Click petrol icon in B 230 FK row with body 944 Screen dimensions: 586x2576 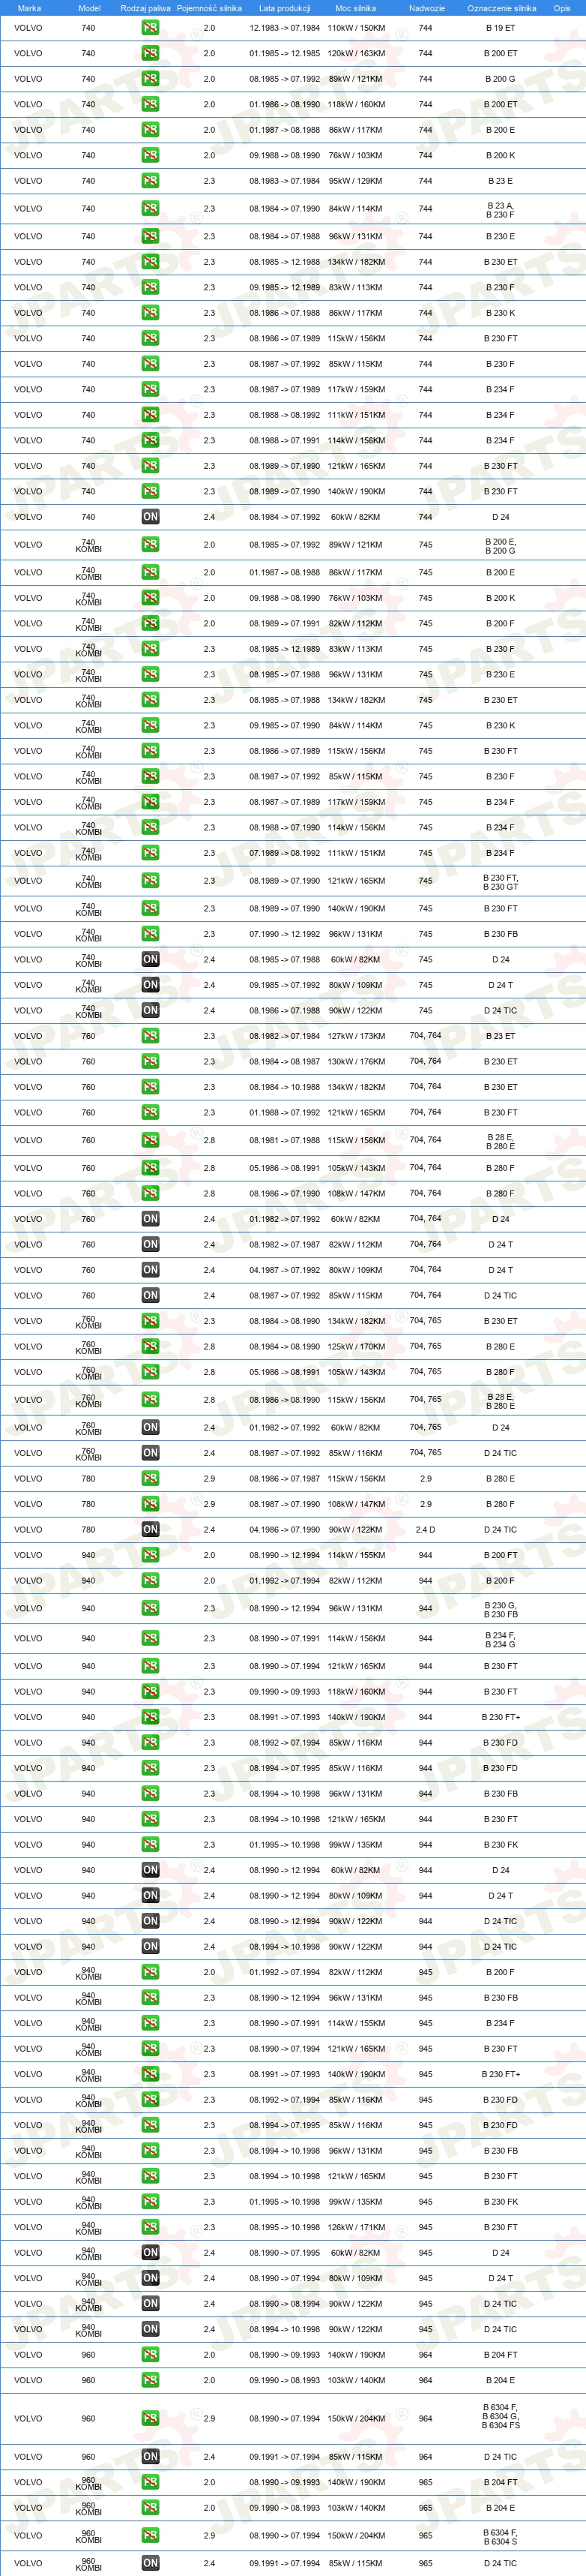pyautogui.click(x=150, y=1844)
